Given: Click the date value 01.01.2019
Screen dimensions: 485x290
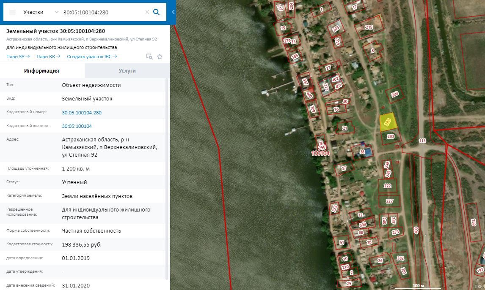Looking at the screenshot, I should coord(76,258).
